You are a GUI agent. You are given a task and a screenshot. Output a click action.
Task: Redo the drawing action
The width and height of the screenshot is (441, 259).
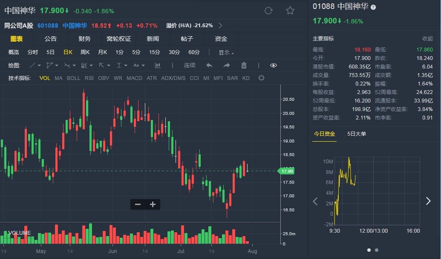[x=227, y=65]
